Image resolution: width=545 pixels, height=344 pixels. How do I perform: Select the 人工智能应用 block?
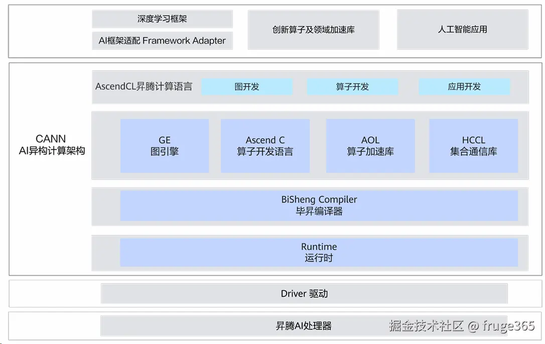(463, 29)
